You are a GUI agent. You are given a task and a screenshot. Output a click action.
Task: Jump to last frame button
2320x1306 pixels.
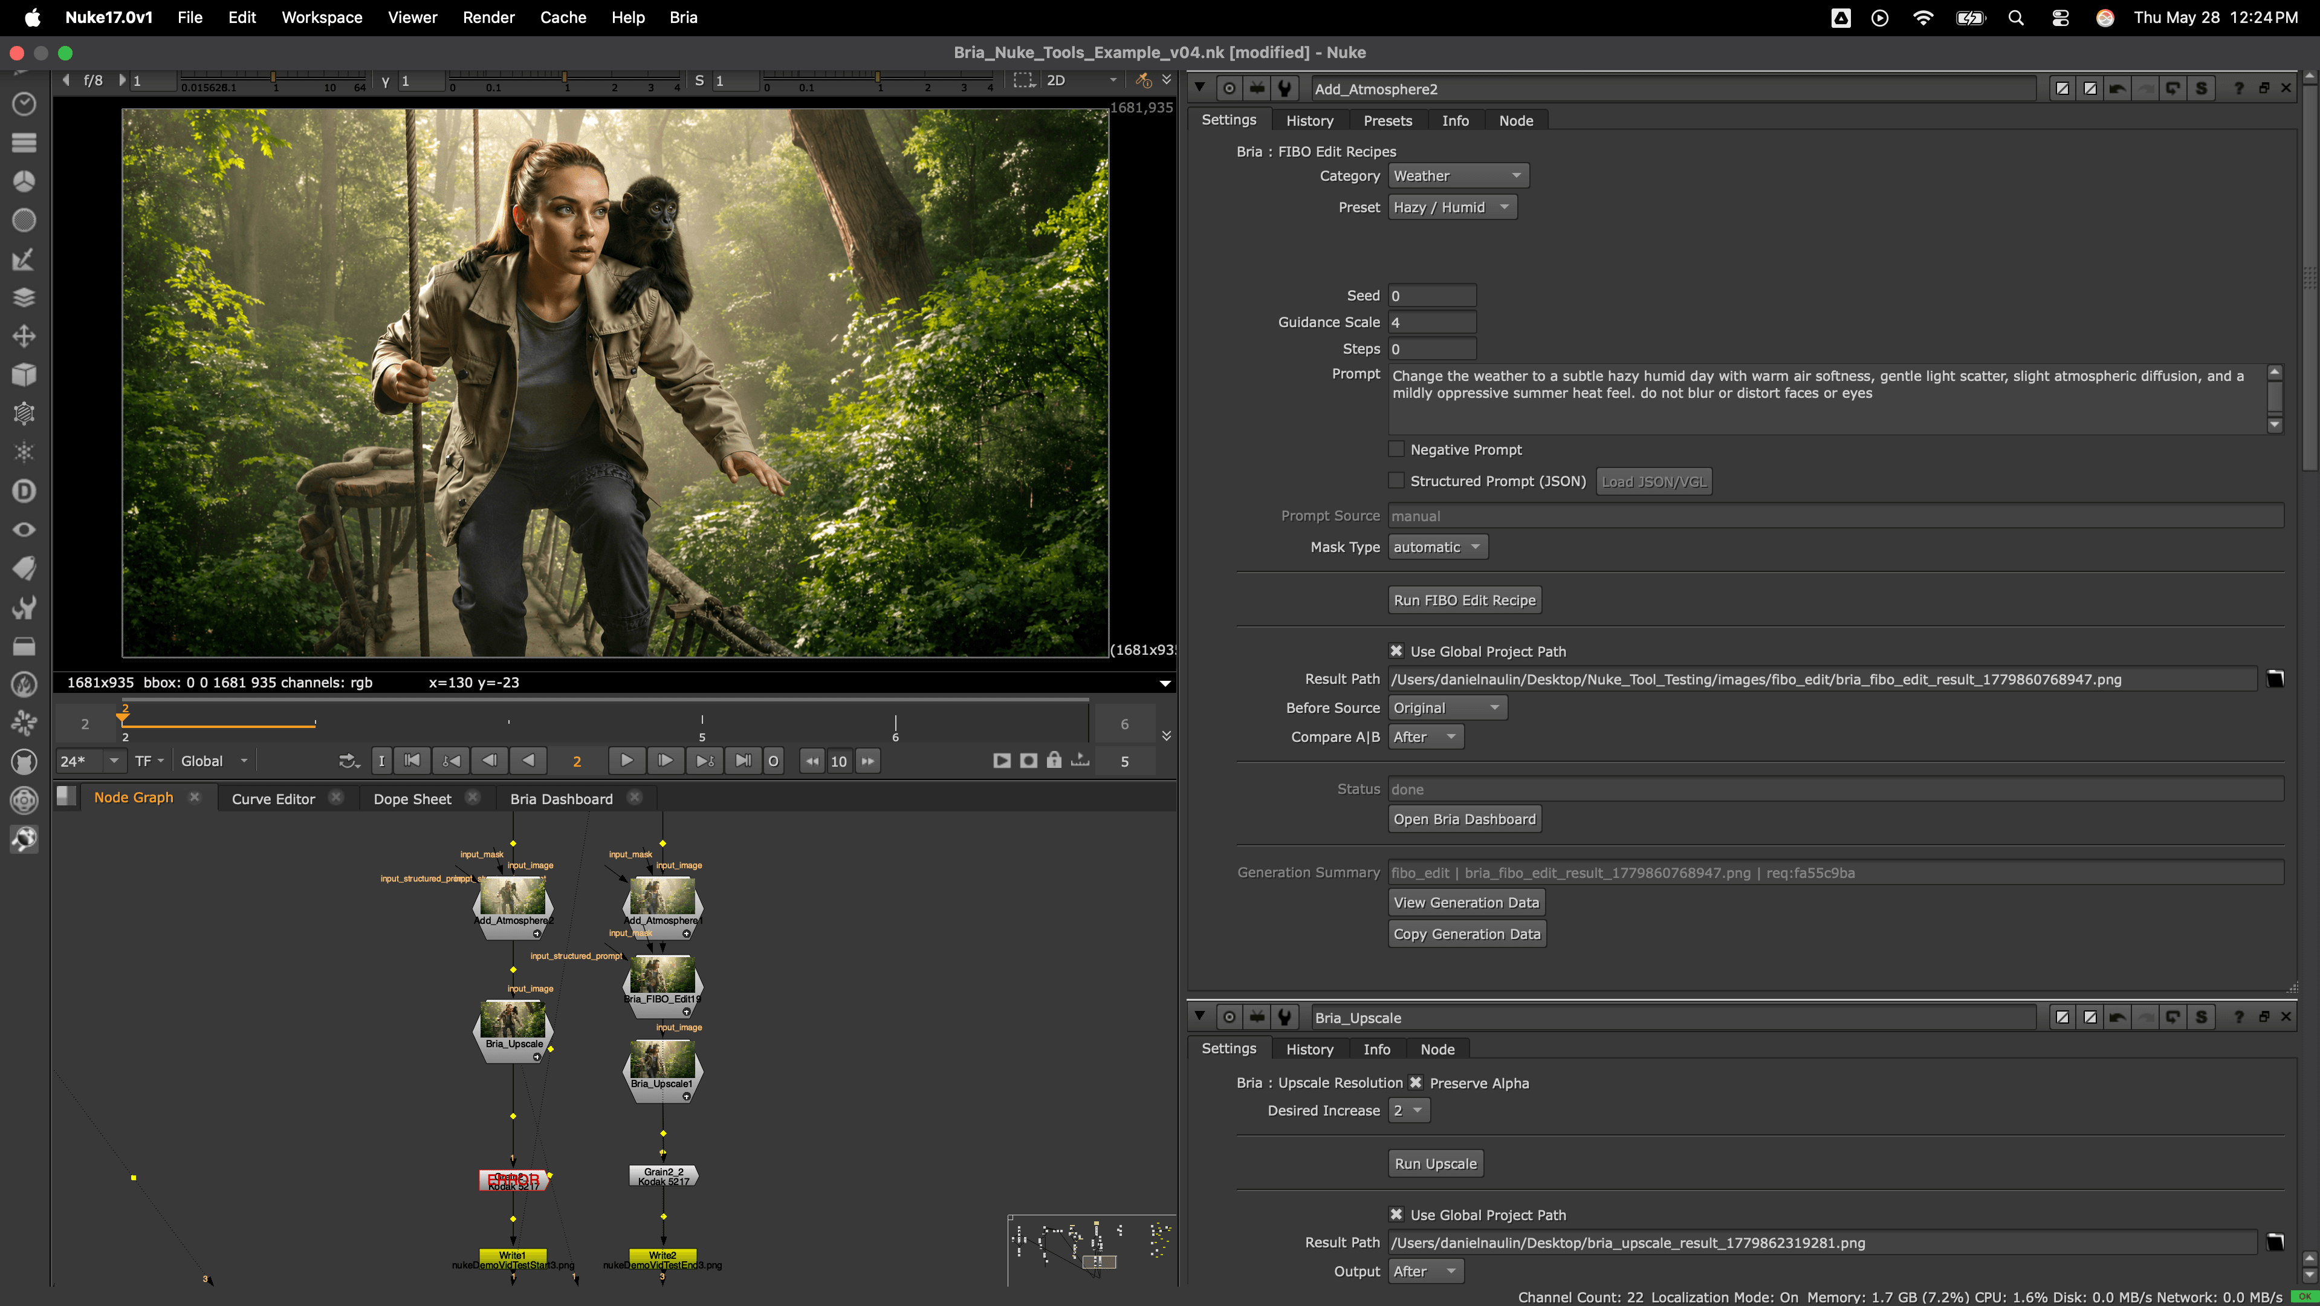(x=742, y=761)
